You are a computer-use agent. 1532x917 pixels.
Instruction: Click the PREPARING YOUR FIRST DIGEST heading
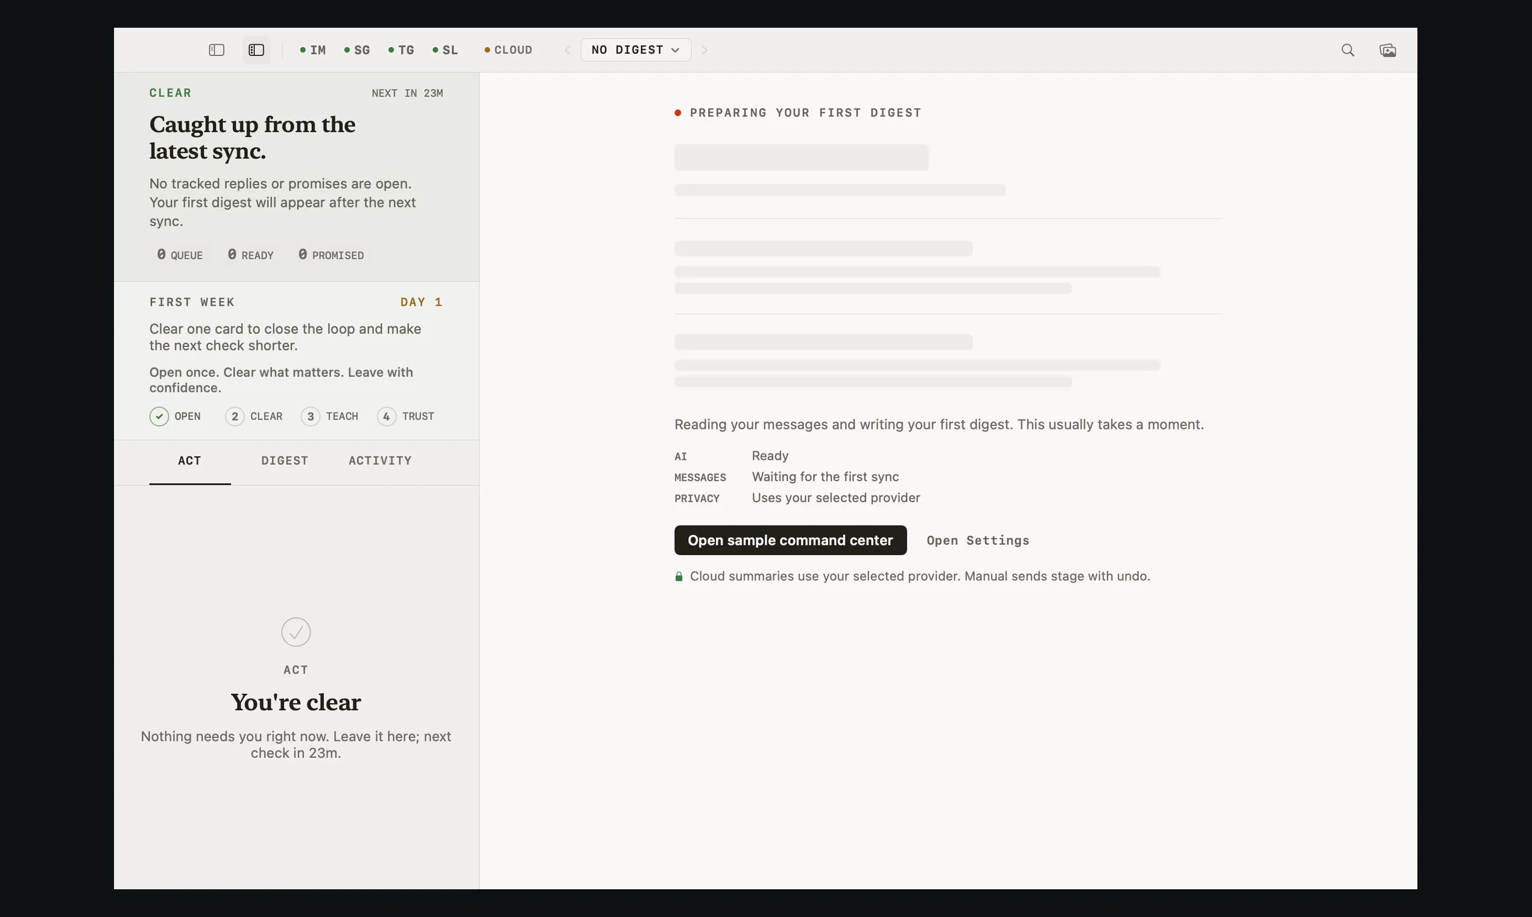click(x=806, y=113)
